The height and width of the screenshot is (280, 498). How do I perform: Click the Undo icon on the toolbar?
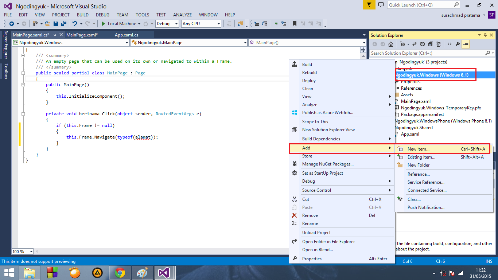(x=75, y=23)
